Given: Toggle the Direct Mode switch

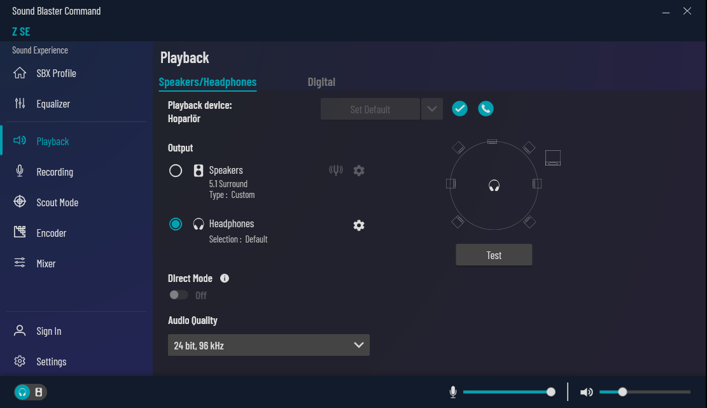Looking at the screenshot, I should tap(179, 295).
